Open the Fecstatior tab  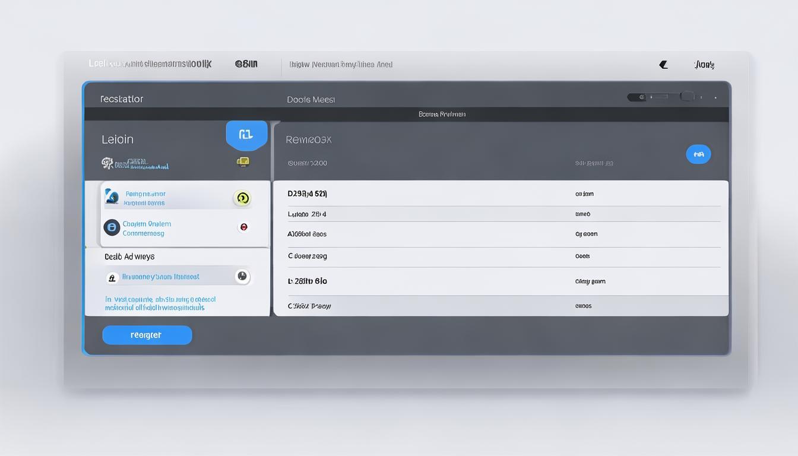coord(122,99)
